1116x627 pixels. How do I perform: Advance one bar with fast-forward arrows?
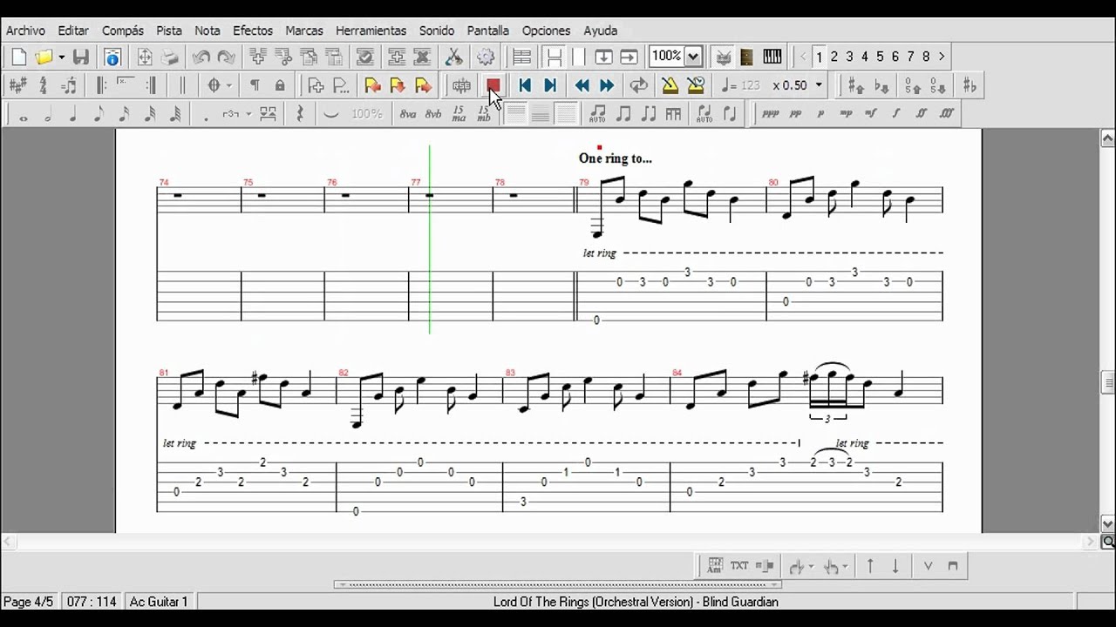[607, 85]
